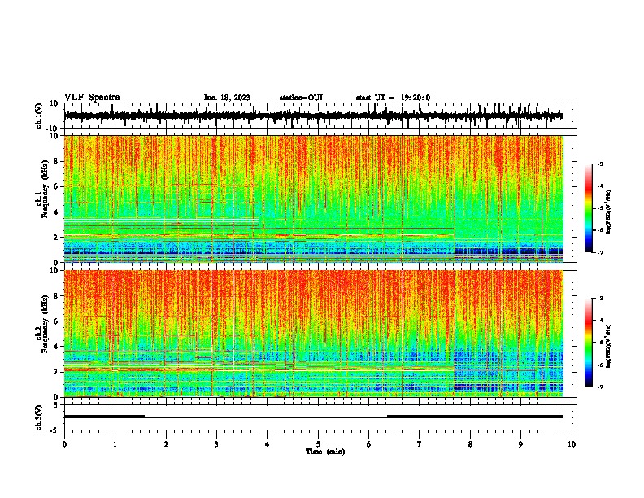This screenshot has width=644, height=498.
Task: Click the ch.1 frequency axis "6" kHz tick label
Action: pos(56,186)
